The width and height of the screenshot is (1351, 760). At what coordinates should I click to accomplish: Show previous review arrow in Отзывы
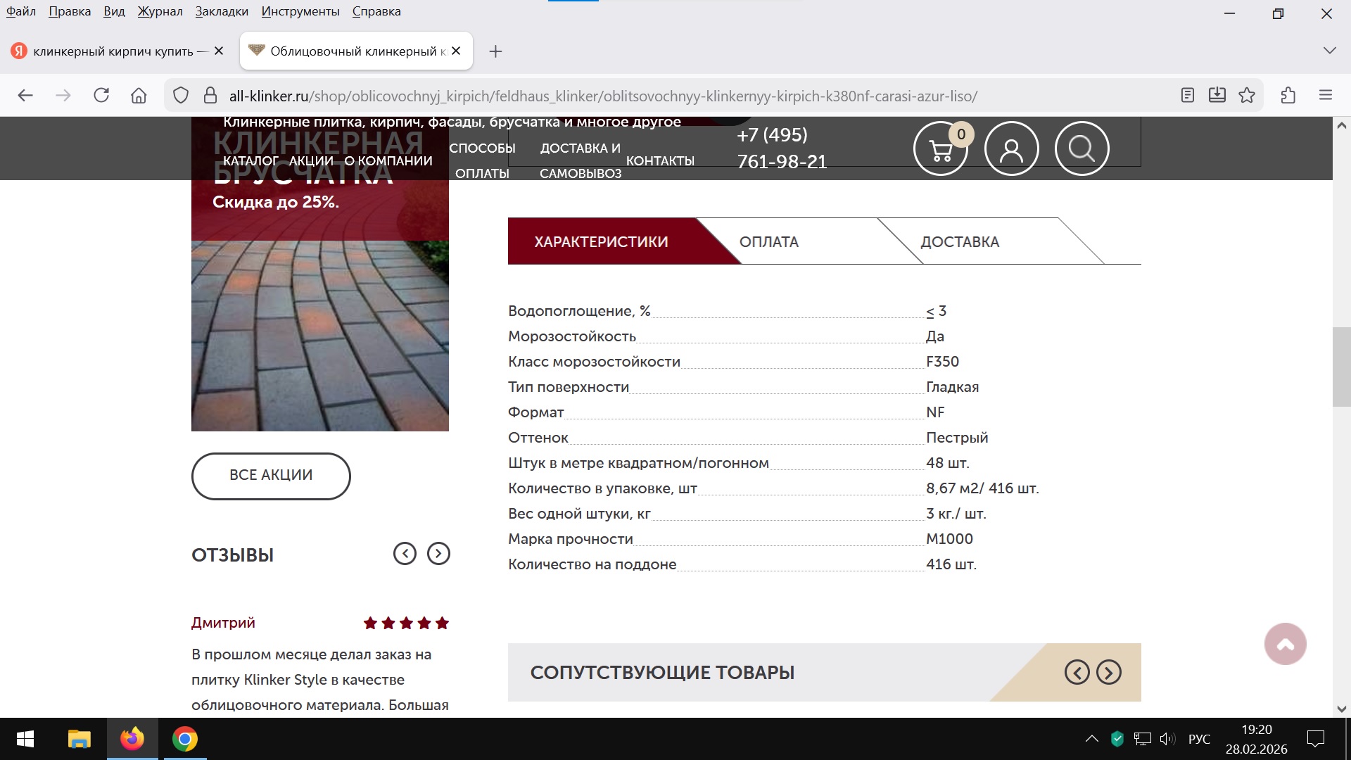[405, 554]
